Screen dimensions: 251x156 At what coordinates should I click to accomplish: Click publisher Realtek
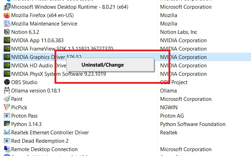pos(169,132)
